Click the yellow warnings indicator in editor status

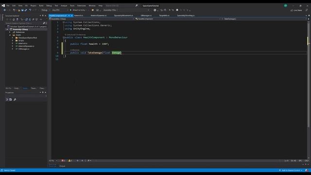pyautogui.click(x=70, y=160)
